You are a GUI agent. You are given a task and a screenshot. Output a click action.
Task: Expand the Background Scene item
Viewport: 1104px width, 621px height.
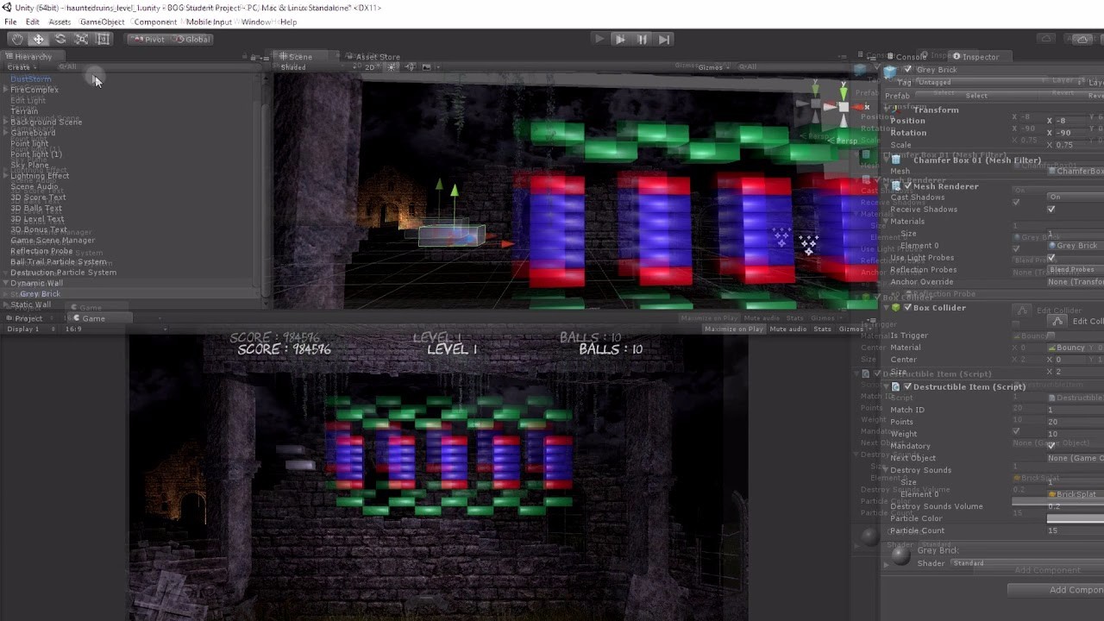6,122
